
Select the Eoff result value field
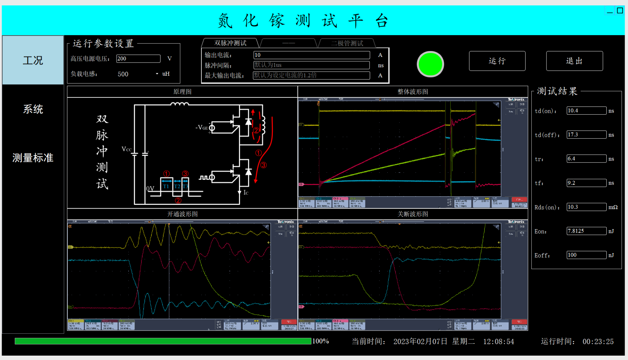[x=586, y=255]
